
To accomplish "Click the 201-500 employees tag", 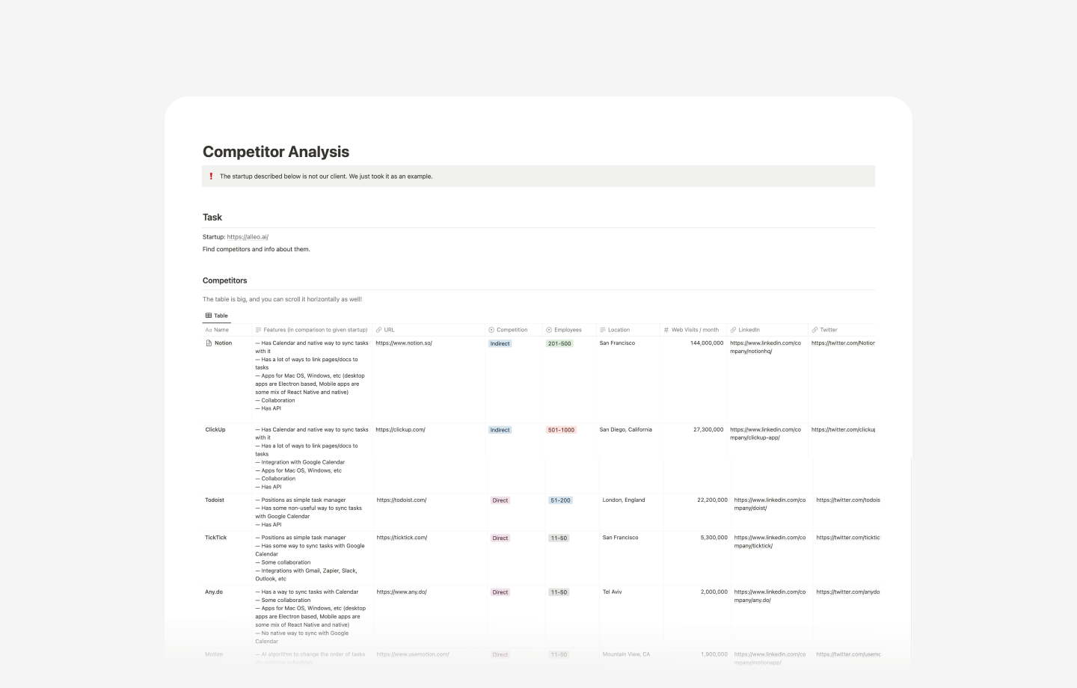I will pyautogui.click(x=559, y=344).
